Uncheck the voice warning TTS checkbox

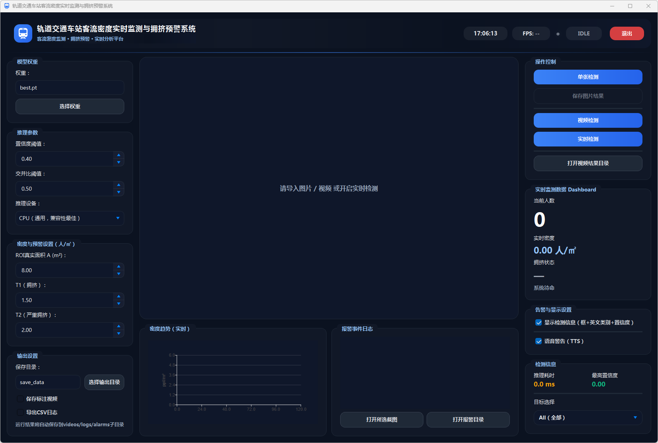click(539, 341)
